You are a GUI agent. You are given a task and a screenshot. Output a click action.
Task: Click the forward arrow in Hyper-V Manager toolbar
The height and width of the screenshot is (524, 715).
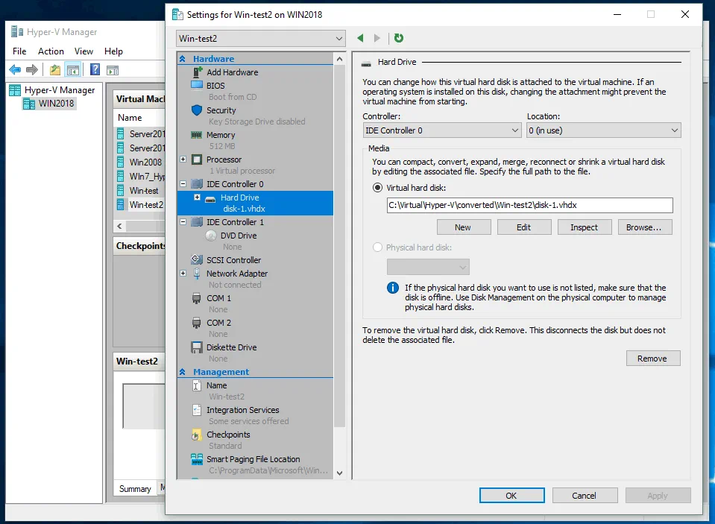[31, 69]
